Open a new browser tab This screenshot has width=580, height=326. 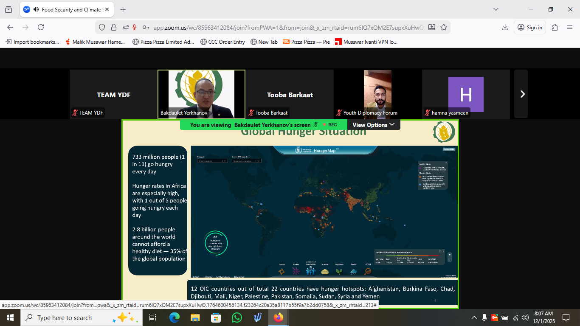click(x=123, y=9)
